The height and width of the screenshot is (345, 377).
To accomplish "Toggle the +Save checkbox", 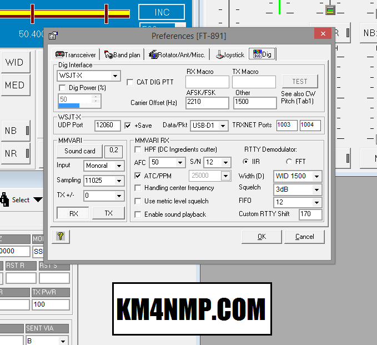I will [128, 125].
